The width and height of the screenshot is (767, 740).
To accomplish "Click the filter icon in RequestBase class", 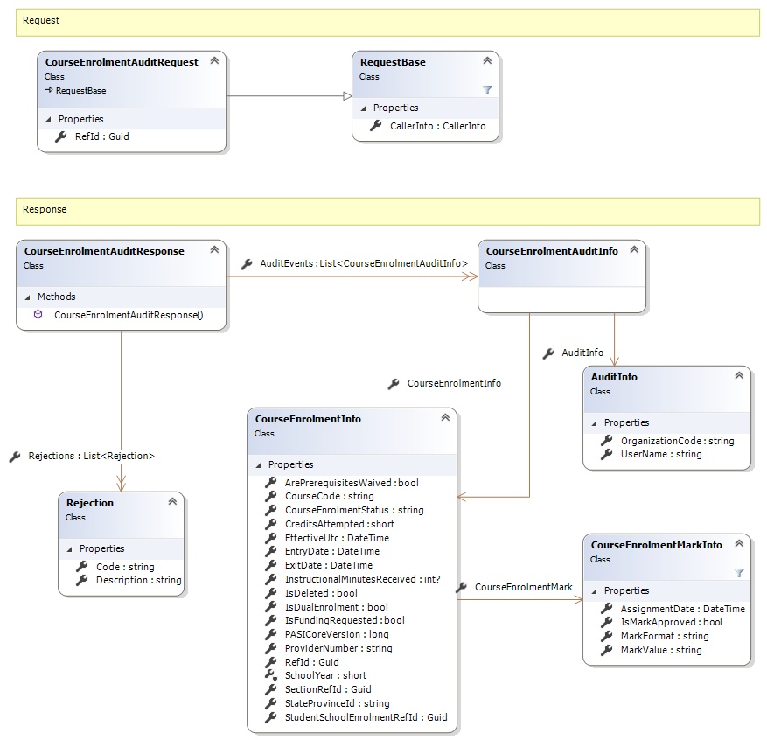I will tap(487, 90).
